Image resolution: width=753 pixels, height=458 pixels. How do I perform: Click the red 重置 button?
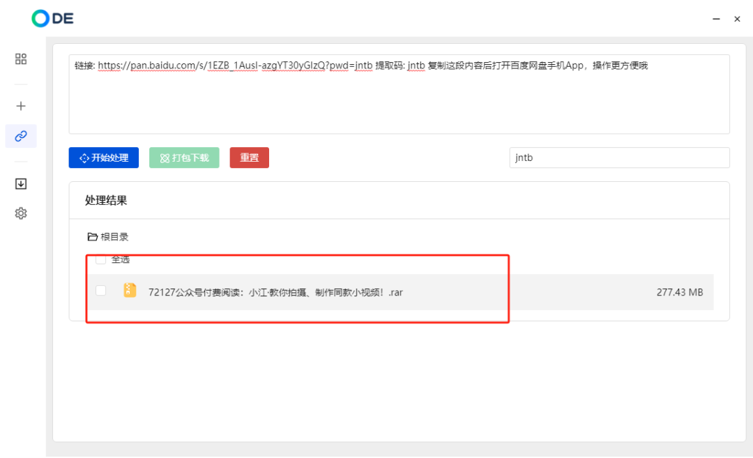click(249, 158)
